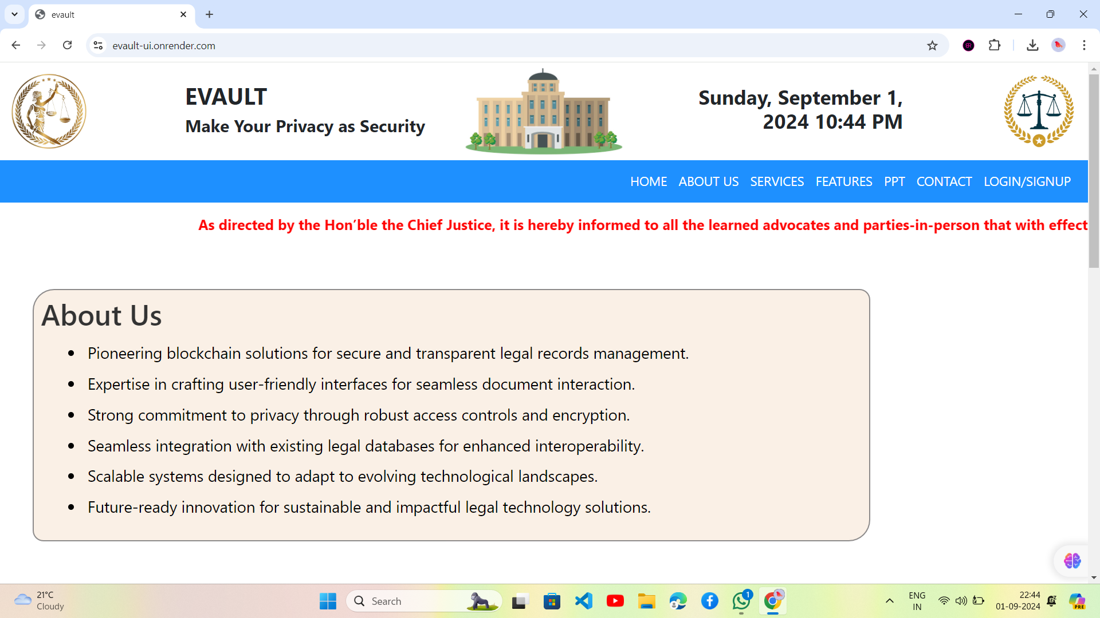Click the EVAULT site title
The height and width of the screenshot is (618, 1100).
(x=226, y=97)
